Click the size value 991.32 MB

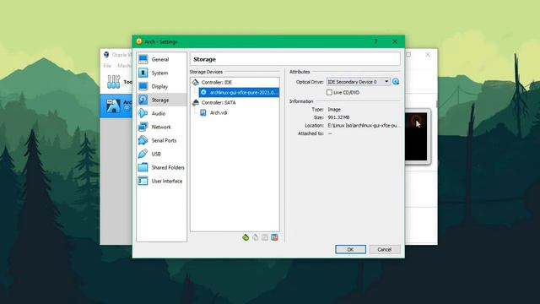pyautogui.click(x=339, y=117)
